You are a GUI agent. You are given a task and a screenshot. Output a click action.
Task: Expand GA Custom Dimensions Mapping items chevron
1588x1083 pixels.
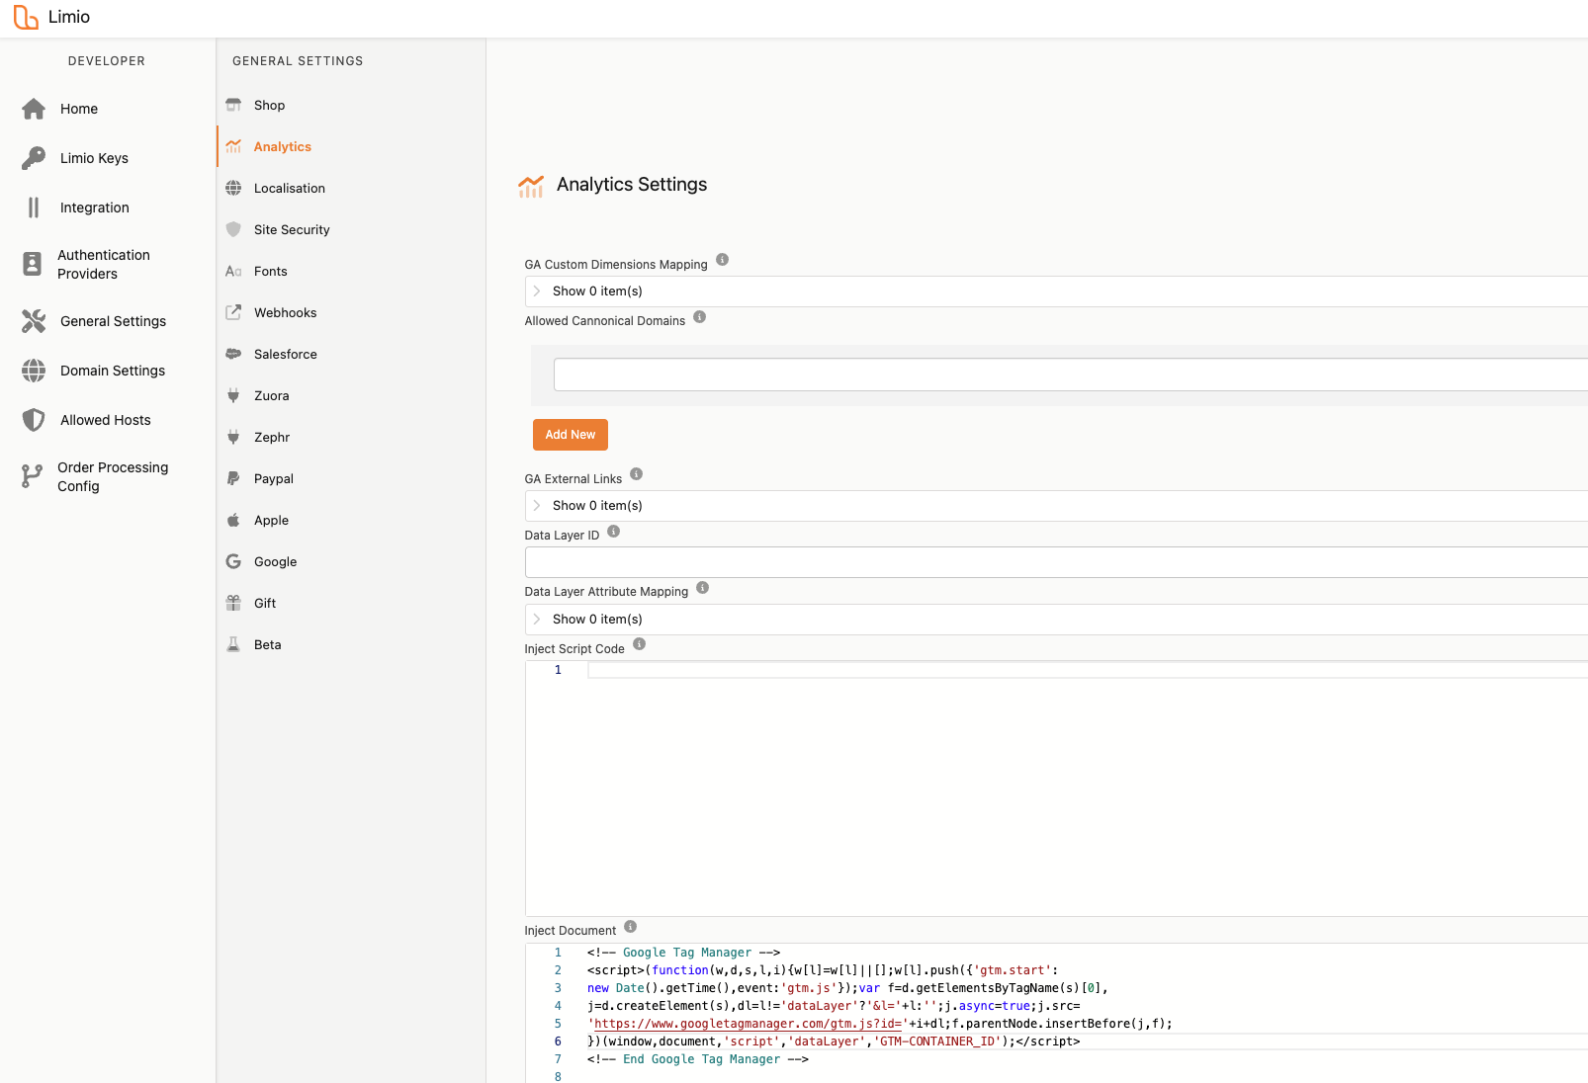537,292
